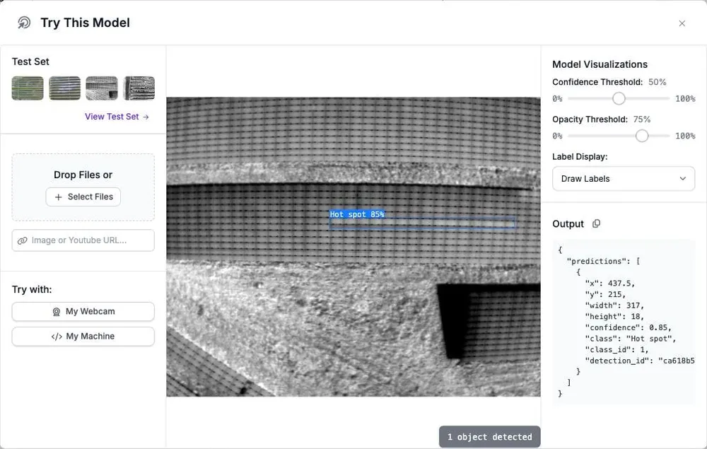Select the third grayscale test set thumbnail
Image resolution: width=707 pixels, height=449 pixels.
(x=101, y=88)
